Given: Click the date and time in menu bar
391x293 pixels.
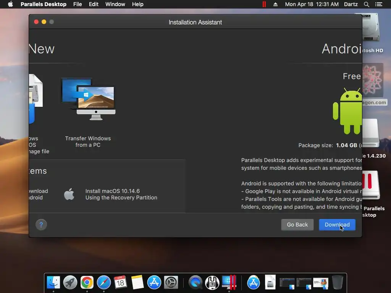Looking at the screenshot, I should [x=312, y=4].
